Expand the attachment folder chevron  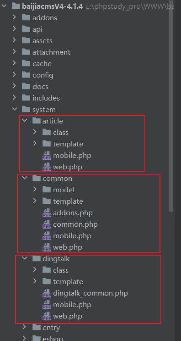tap(15, 52)
